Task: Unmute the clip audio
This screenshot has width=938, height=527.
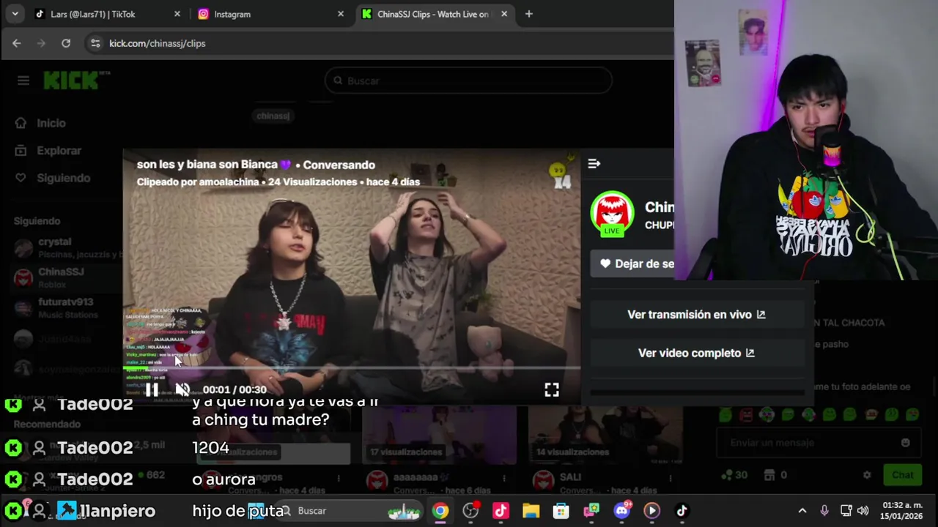Action: coord(182,389)
